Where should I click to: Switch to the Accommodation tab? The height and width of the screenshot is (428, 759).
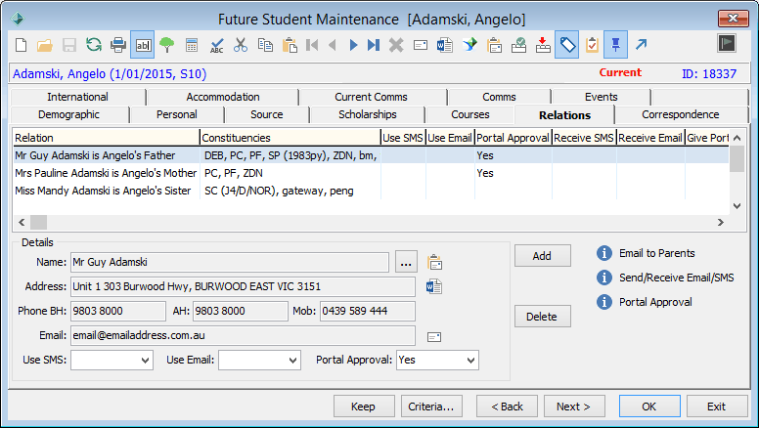click(223, 97)
